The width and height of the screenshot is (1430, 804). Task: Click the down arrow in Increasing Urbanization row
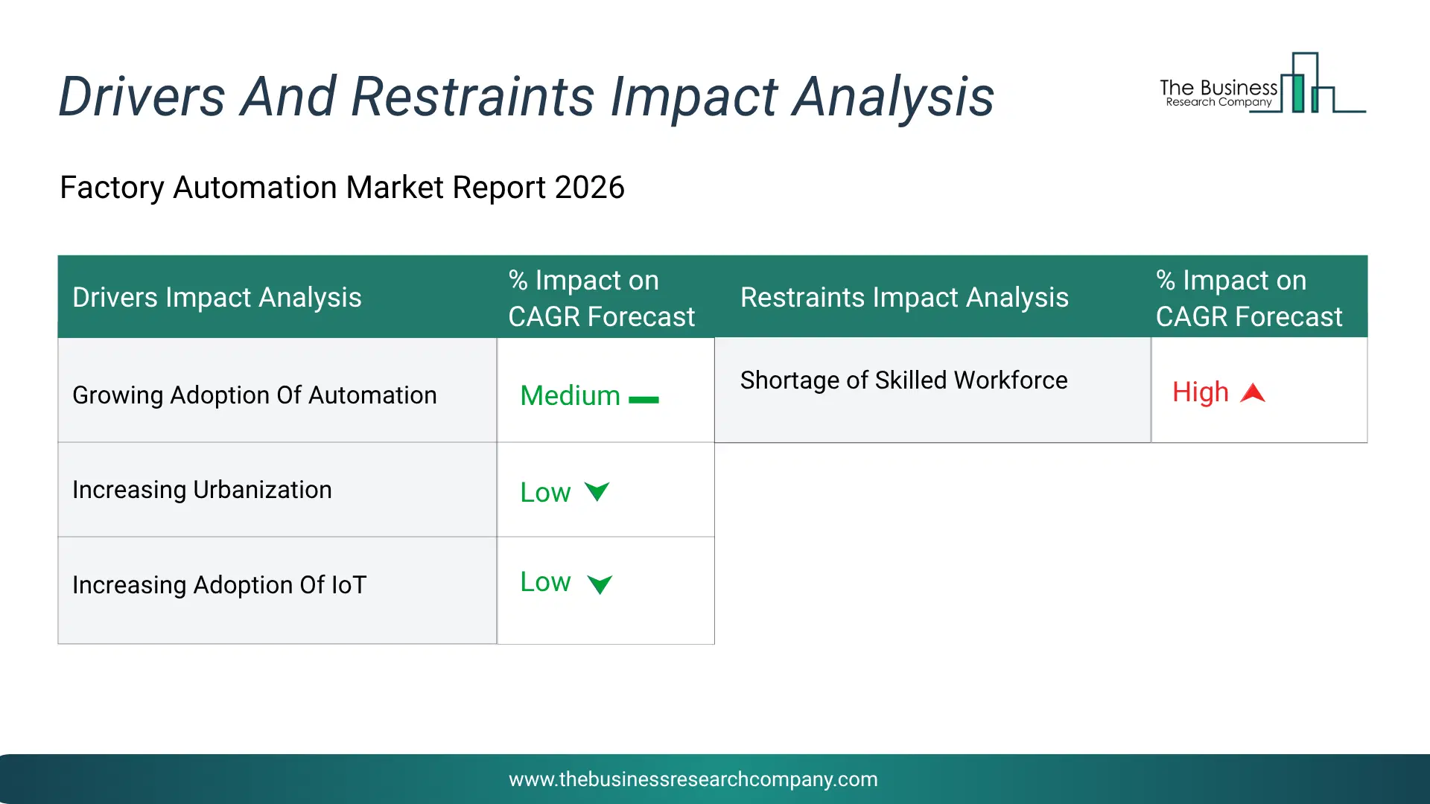point(597,491)
